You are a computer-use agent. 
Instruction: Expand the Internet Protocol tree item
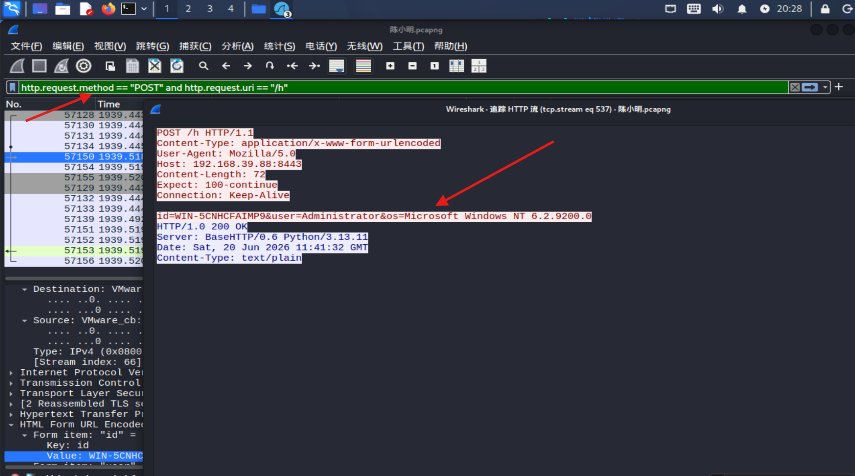point(11,373)
